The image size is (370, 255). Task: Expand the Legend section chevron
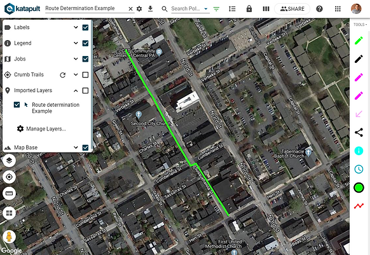tap(76, 43)
